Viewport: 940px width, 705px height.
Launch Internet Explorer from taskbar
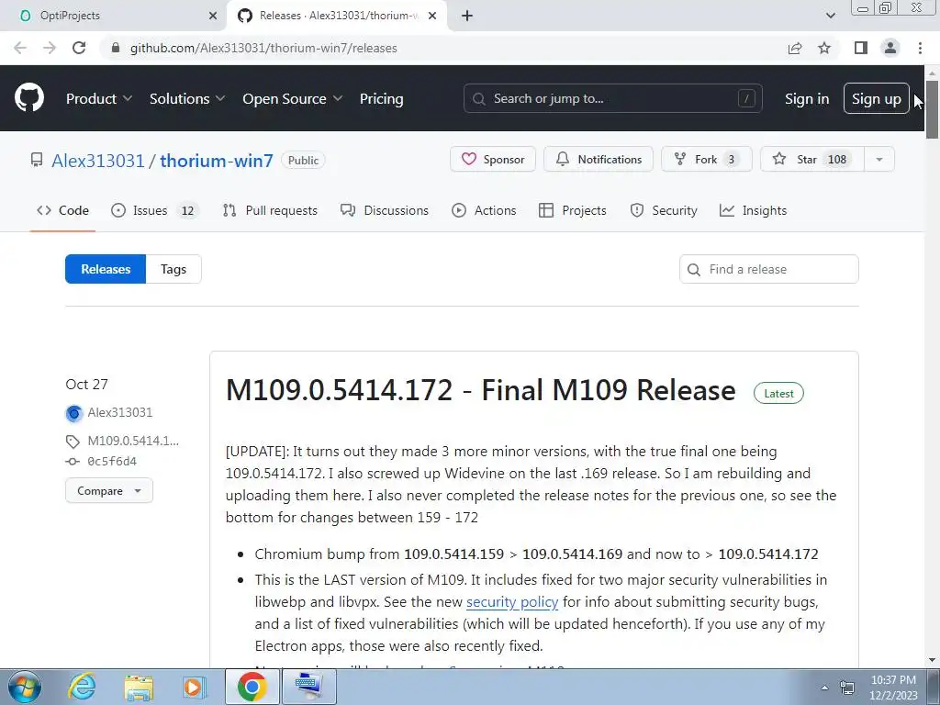click(x=82, y=687)
